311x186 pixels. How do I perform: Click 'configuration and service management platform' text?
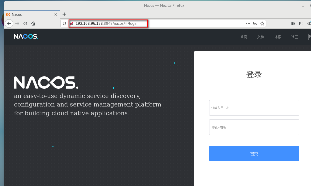click(88, 104)
